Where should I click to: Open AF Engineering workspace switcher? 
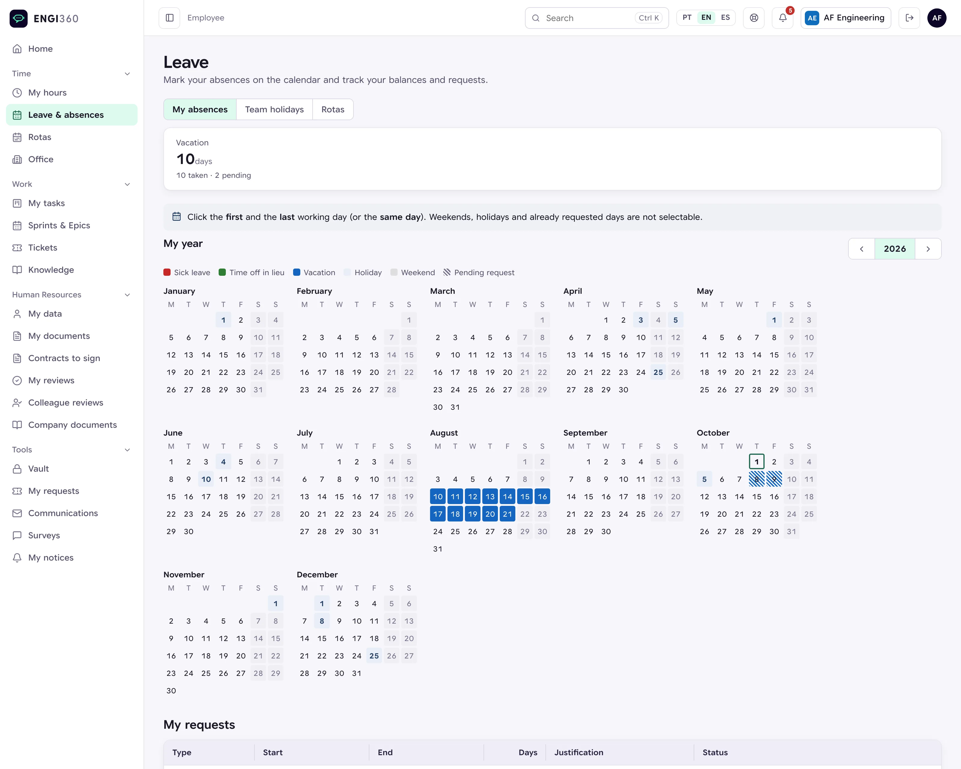click(x=846, y=18)
